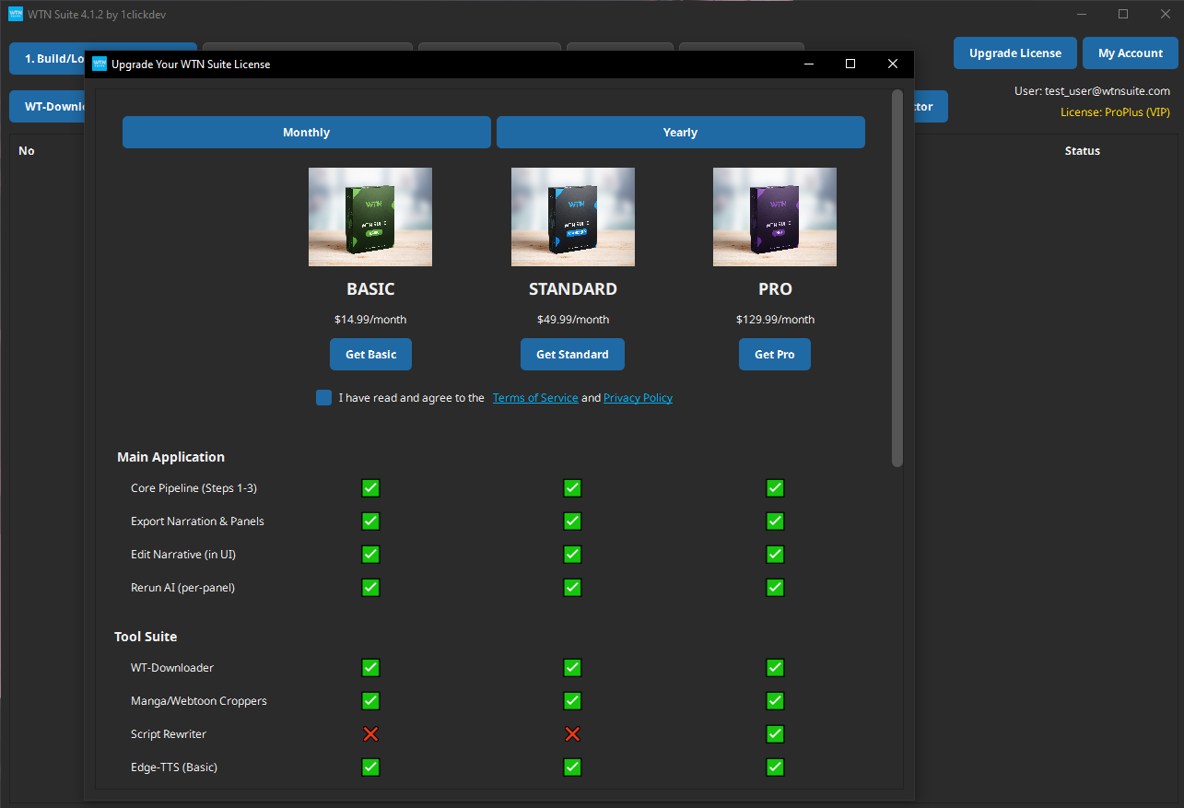Switch to Yearly billing

point(680,132)
